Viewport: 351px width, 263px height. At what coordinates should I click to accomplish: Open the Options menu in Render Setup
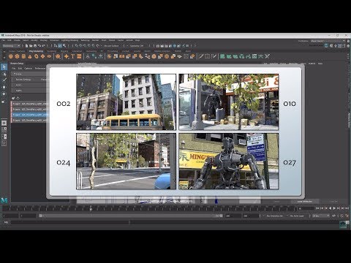click(29, 68)
